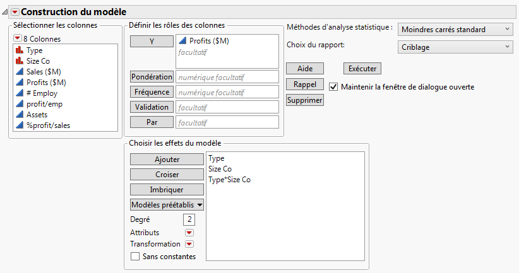The height and width of the screenshot is (273, 519).
Task: Open the Modèles préétablis dropdown
Action: [x=167, y=204]
